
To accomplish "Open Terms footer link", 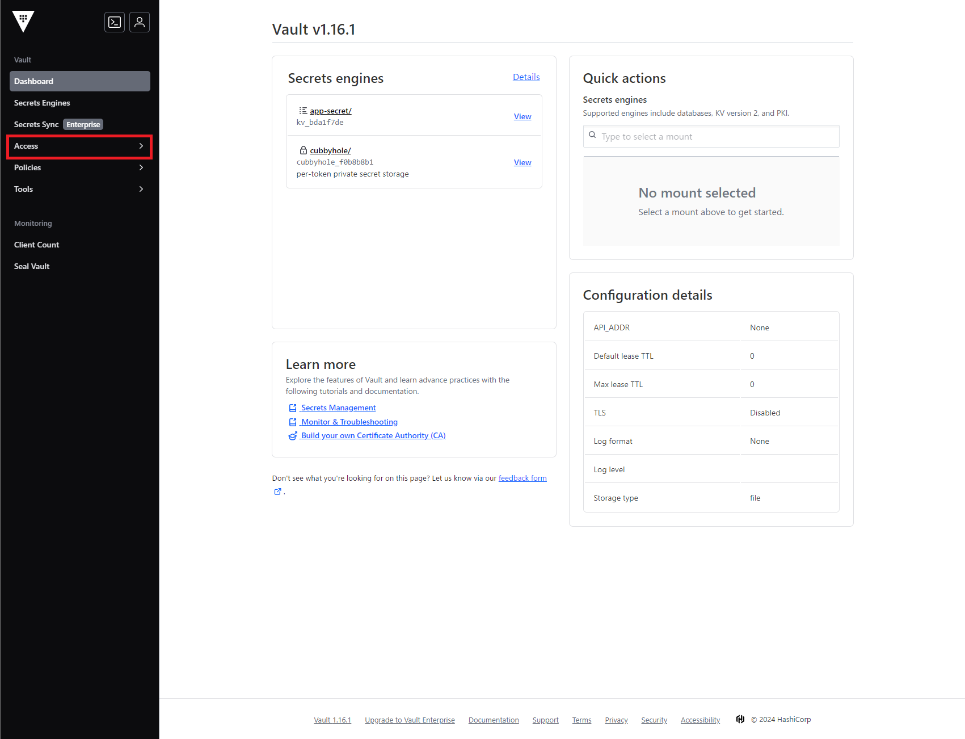I will [x=581, y=720].
